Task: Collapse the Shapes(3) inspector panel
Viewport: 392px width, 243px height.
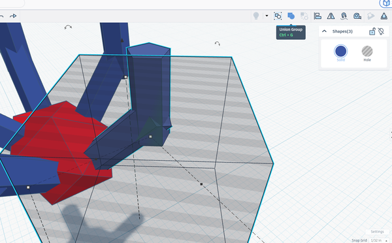Action: tap(324, 31)
